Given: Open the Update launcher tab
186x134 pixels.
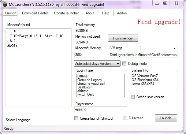Looking at the screenshot, I should 66,13.
